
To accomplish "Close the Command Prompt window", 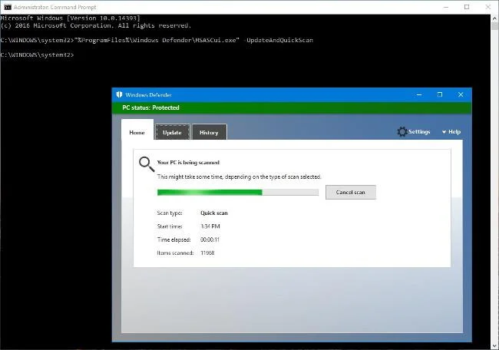I will click(487, 7).
